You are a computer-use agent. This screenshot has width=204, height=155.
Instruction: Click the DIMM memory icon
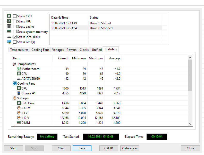(19, 123)
